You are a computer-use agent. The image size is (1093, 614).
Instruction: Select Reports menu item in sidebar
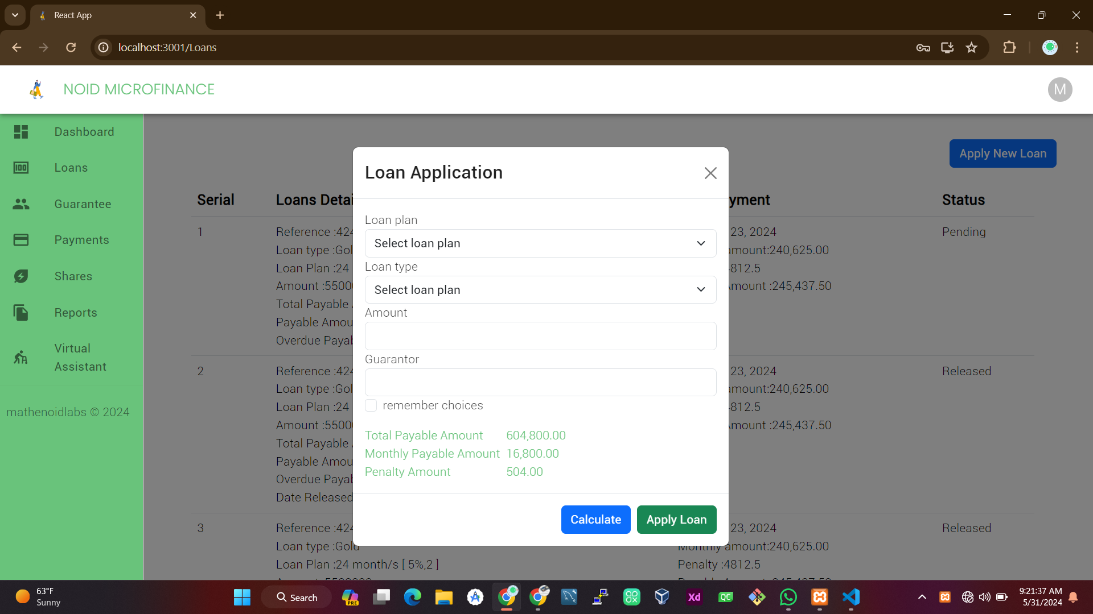pos(76,313)
